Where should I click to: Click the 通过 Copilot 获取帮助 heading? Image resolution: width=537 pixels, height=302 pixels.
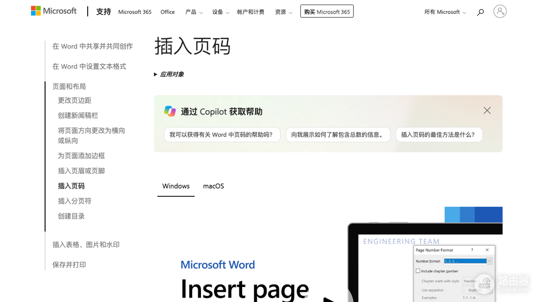[222, 111]
